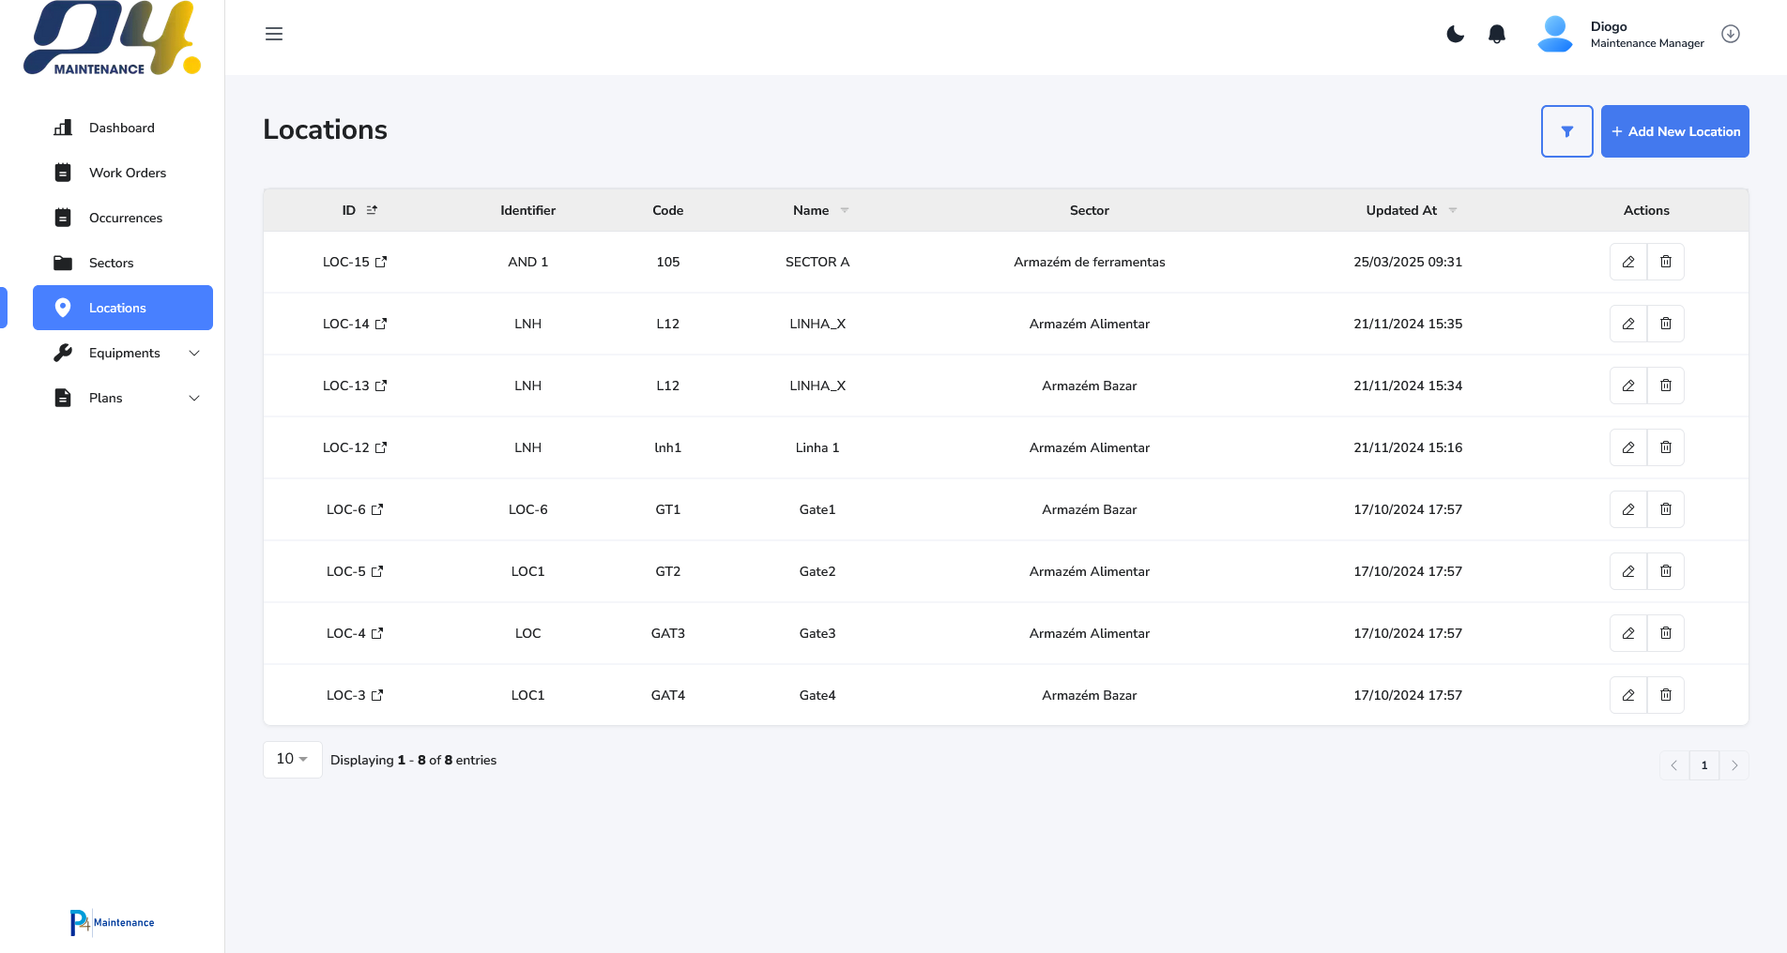
Task: Edit the Gate2 location
Action: [x=1628, y=571]
